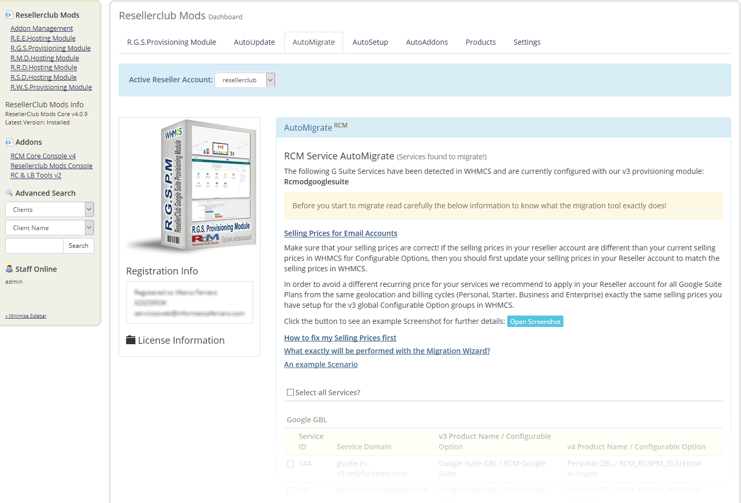Open R.M.D.Hosting Module link
The height and width of the screenshot is (503, 741).
click(x=45, y=58)
